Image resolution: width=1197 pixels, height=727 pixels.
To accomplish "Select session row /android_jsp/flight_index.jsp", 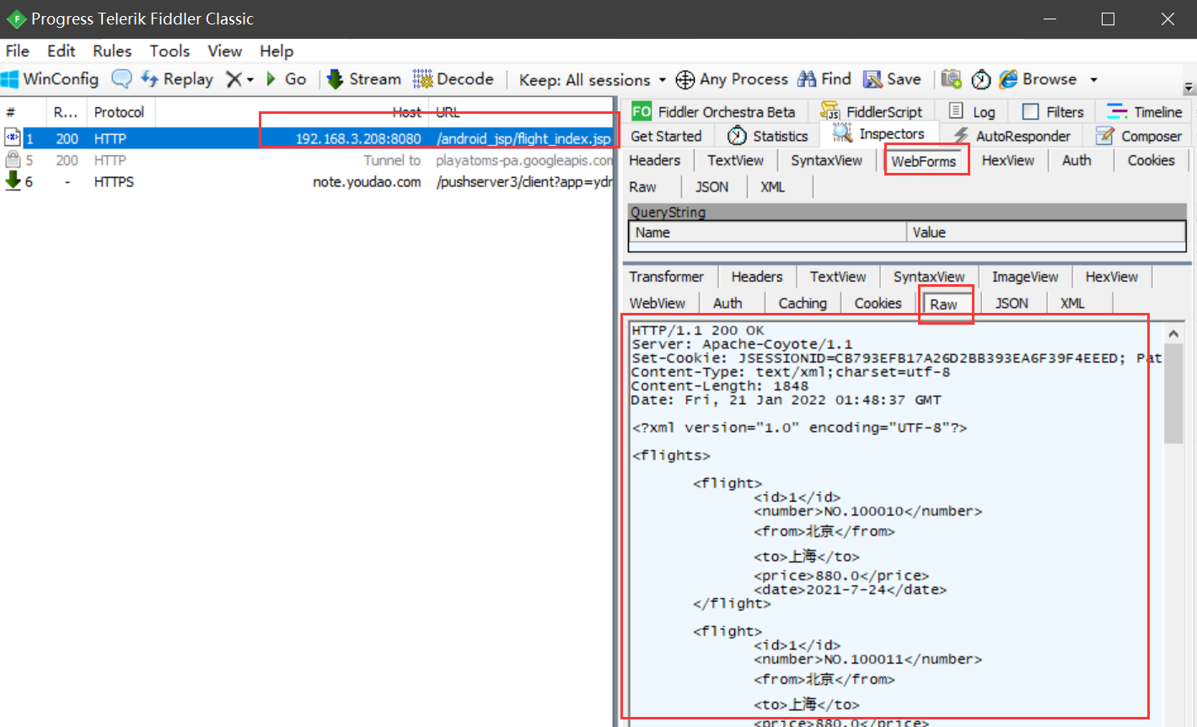I will tap(308, 138).
